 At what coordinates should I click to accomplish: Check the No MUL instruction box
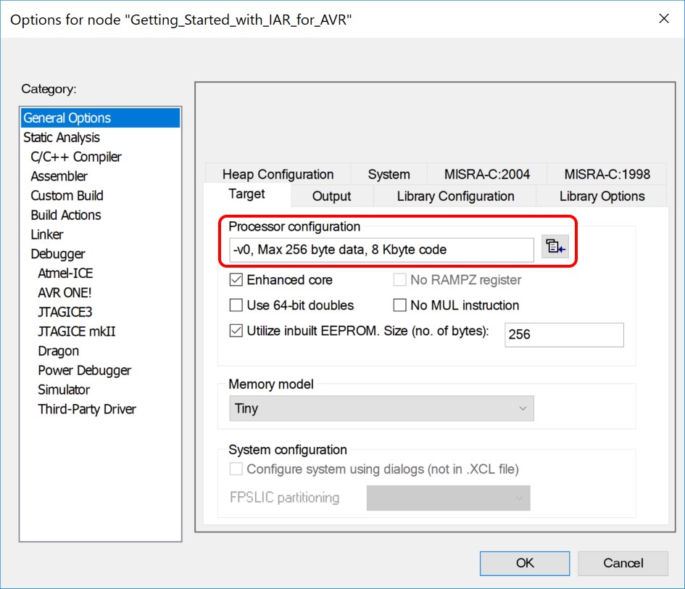pos(399,305)
